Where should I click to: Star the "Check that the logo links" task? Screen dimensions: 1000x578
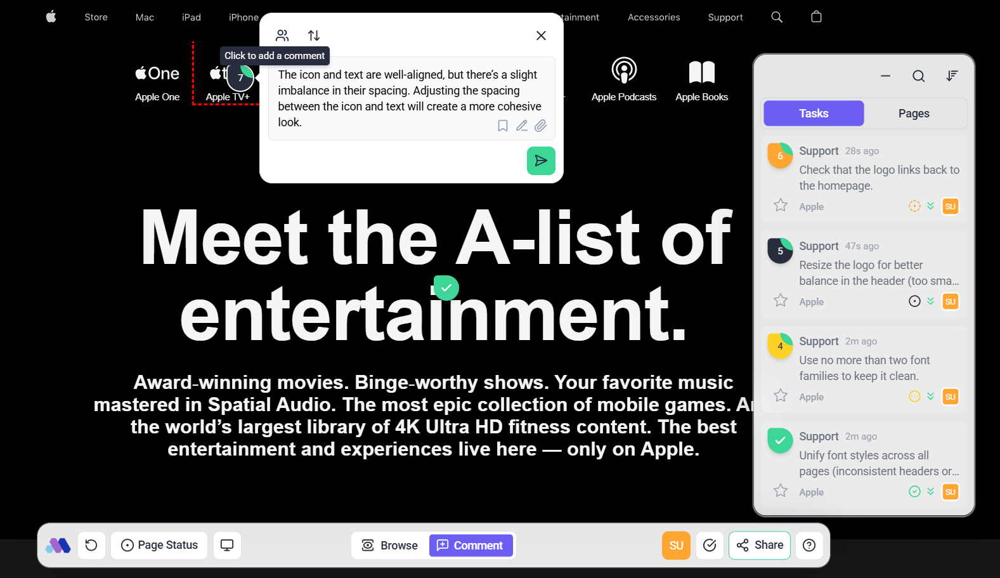click(x=781, y=206)
